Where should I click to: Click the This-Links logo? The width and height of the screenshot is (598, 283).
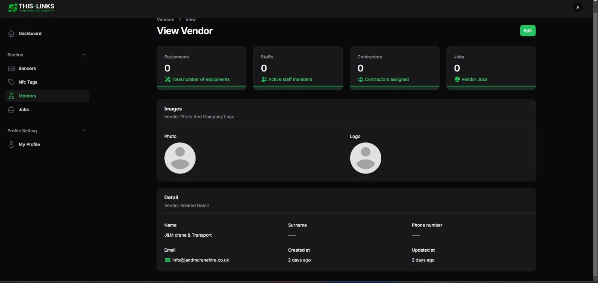coord(31,7)
